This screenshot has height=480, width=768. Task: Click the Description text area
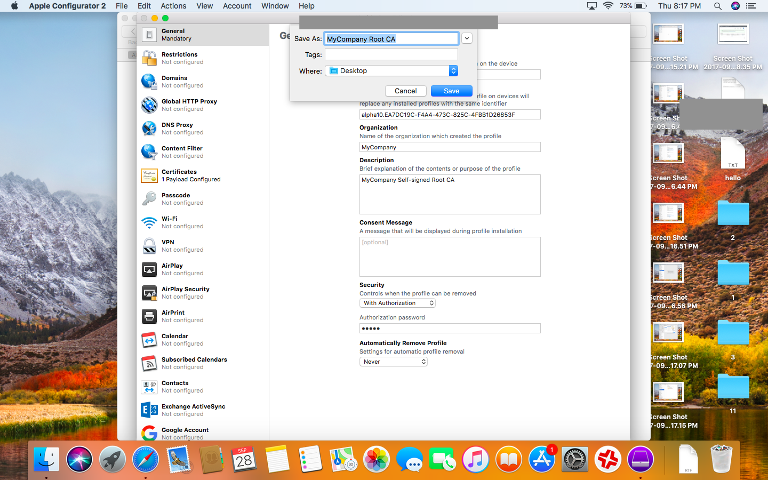click(x=450, y=194)
